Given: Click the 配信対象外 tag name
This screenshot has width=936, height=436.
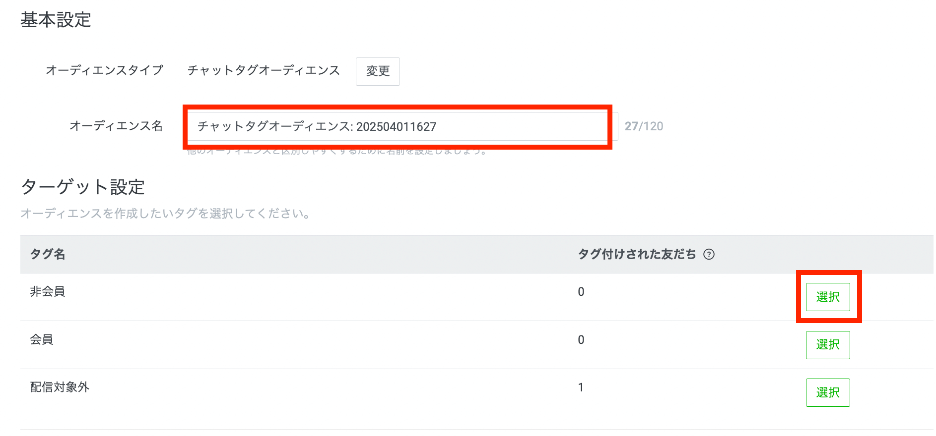Looking at the screenshot, I should click(x=60, y=387).
